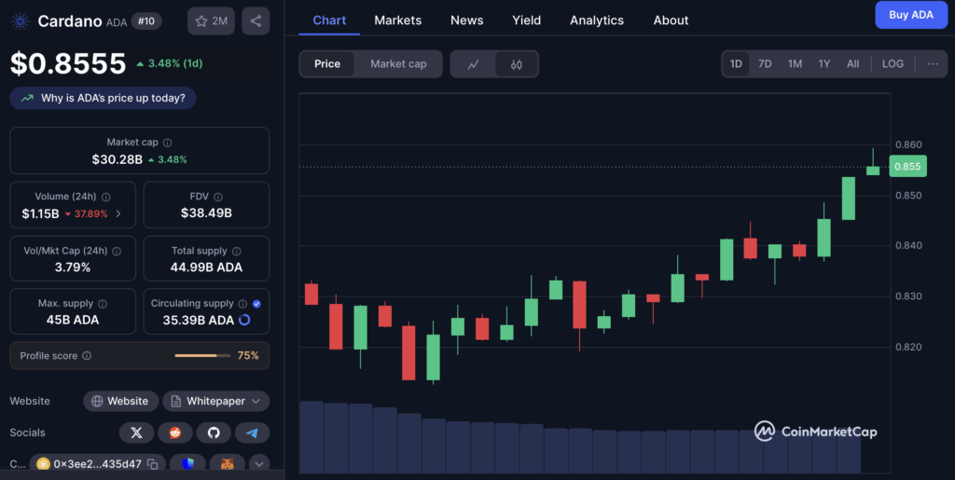Click the 45B ADA max supply value
The image size is (955, 480).
(x=73, y=320)
